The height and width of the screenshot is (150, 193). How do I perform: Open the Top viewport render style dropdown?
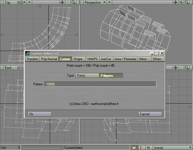(x=30, y=2)
